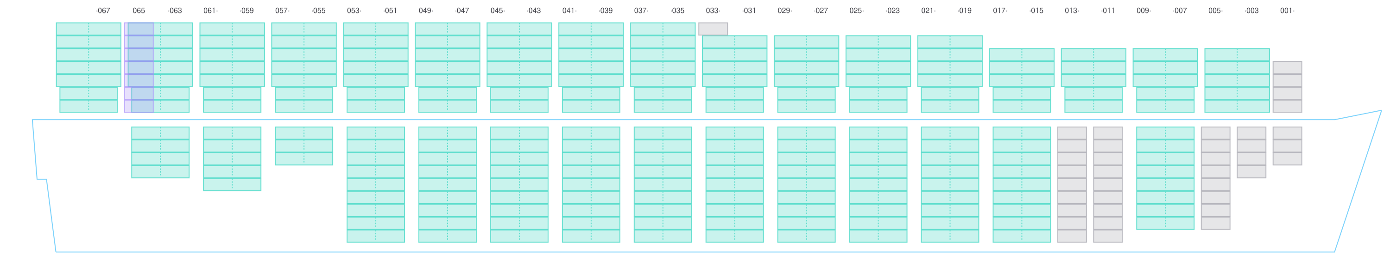
Task: Select teal below-deck hold under bays 057-055
Action: pos(304,145)
